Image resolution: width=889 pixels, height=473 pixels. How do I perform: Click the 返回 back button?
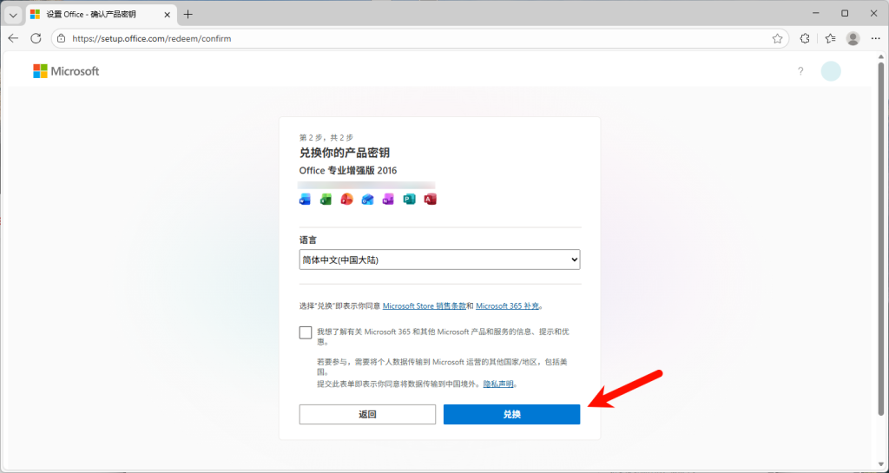pos(367,414)
